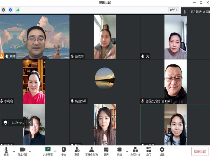Check the green network signal icon
Image resolution: width=210 pixels, height=157 pixels.
tap(17, 10)
